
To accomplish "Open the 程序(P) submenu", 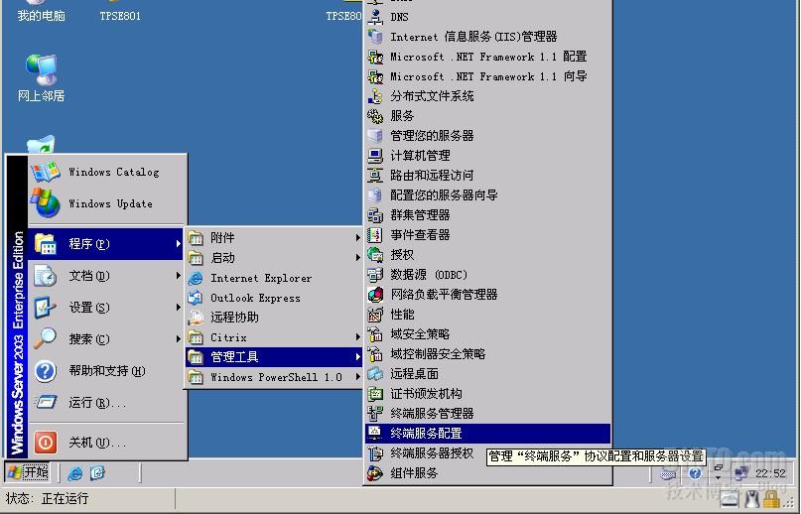I will click(x=106, y=244).
